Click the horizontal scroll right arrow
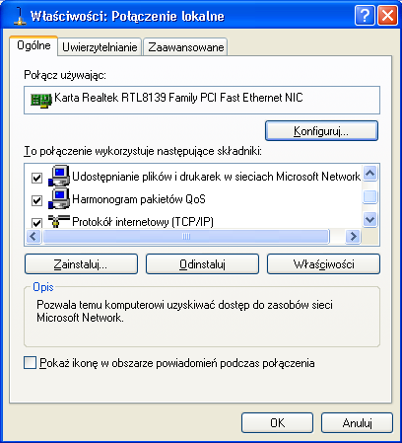The height and width of the screenshot is (443, 402). click(353, 236)
